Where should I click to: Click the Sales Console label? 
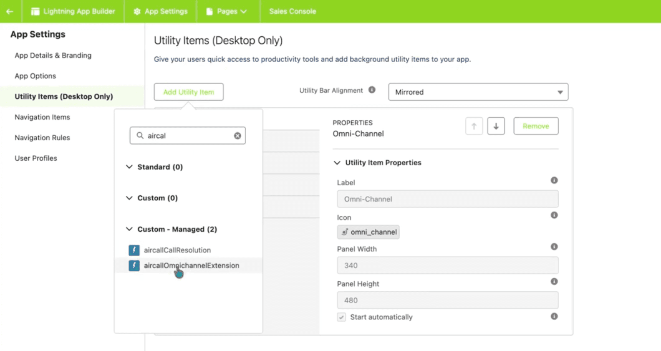[x=293, y=11]
